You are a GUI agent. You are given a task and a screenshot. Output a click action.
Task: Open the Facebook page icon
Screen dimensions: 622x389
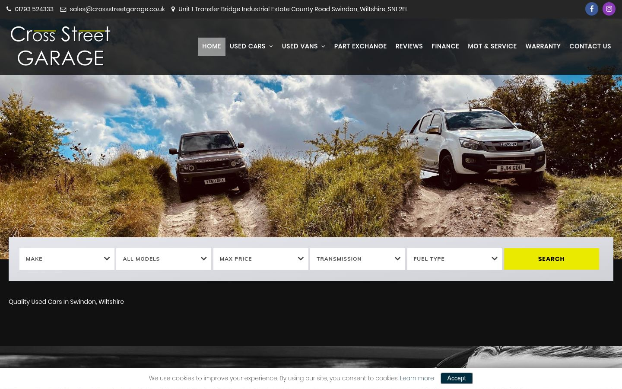coord(591,9)
